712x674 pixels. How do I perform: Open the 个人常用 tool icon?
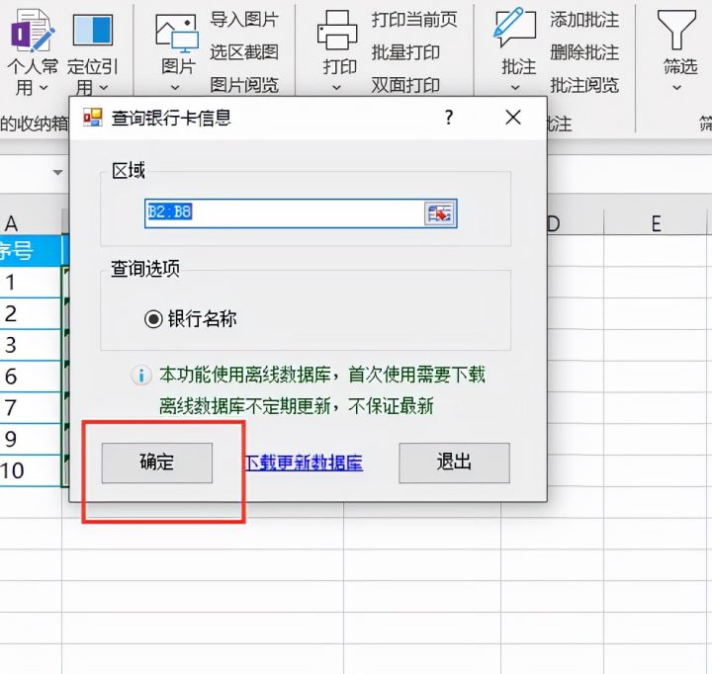click(x=32, y=30)
